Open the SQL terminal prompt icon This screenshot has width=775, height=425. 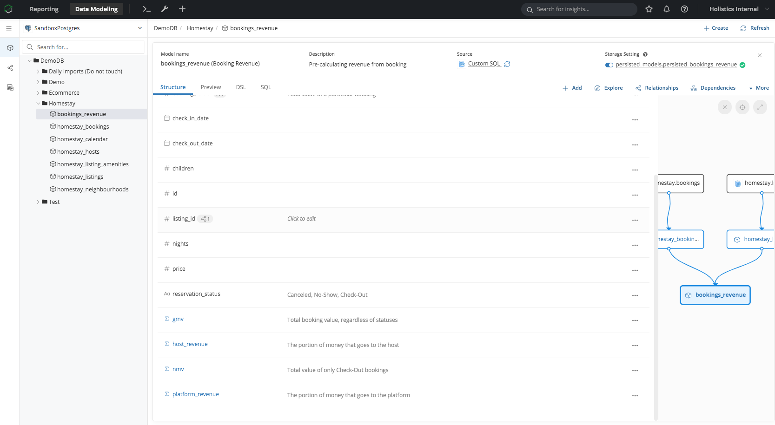[x=146, y=9]
